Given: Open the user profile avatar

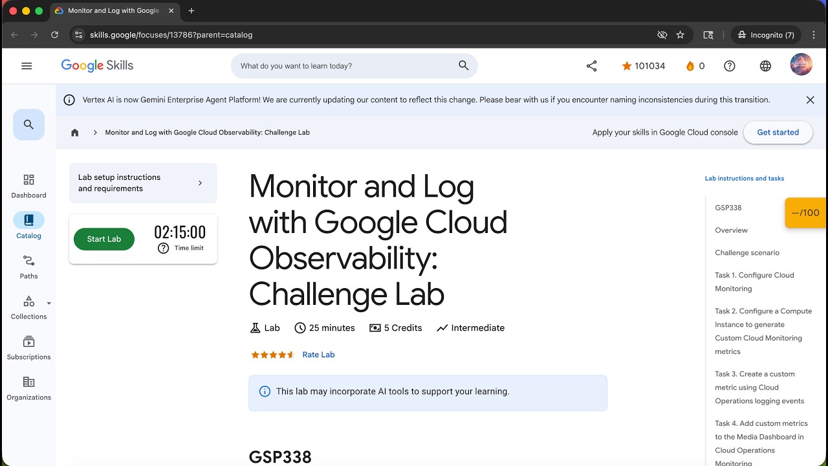Looking at the screenshot, I should coord(801,65).
